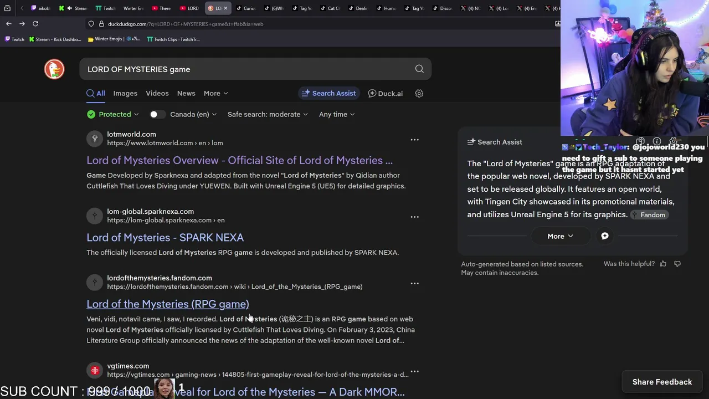Open the Winter Emojis bookmark folder
The width and height of the screenshot is (709, 399).
coord(114,39)
